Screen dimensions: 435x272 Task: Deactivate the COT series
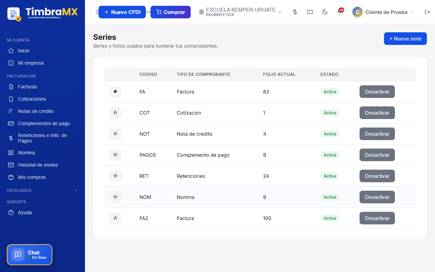(377, 113)
